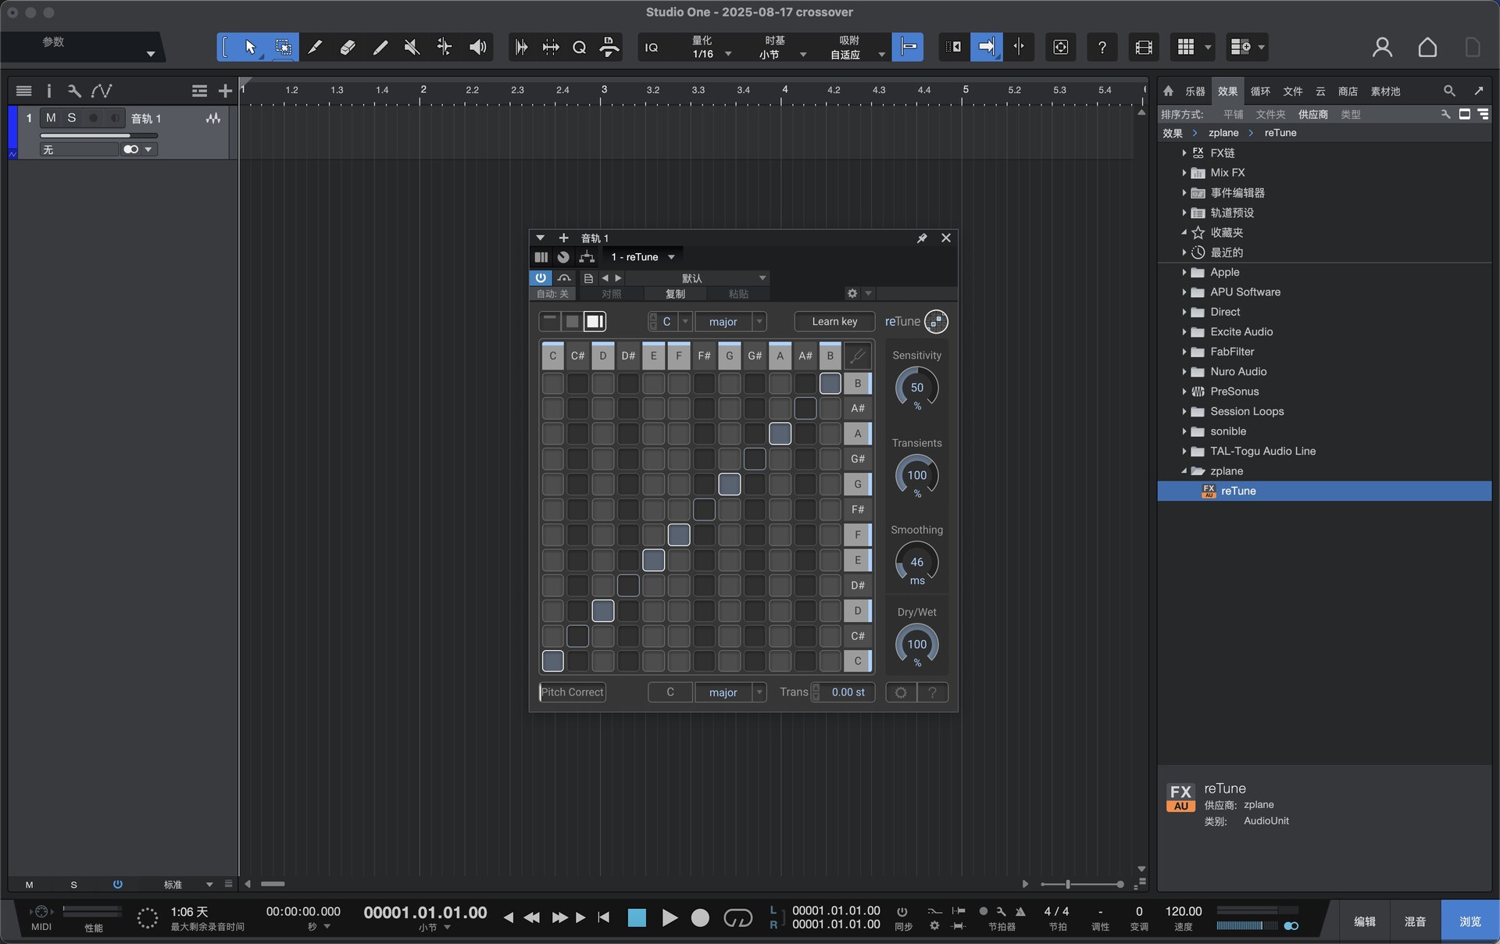Open reTune settings gear at bottom
The image size is (1500, 944).
click(901, 692)
